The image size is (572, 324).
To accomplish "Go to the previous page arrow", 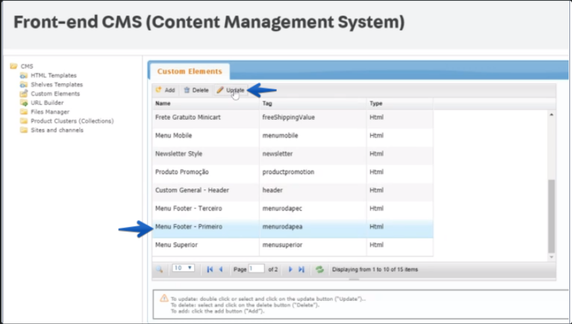I will click(221, 269).
